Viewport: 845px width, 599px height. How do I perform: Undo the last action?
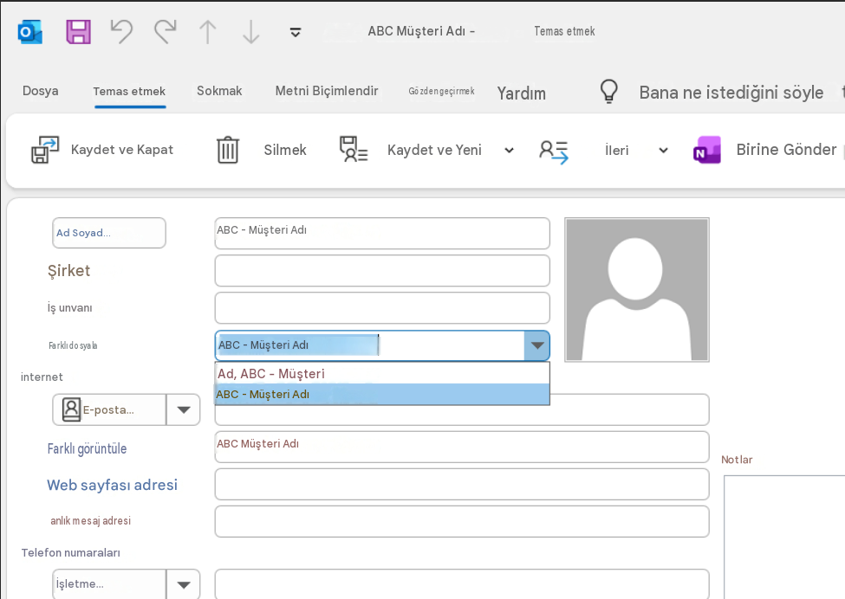122,32
